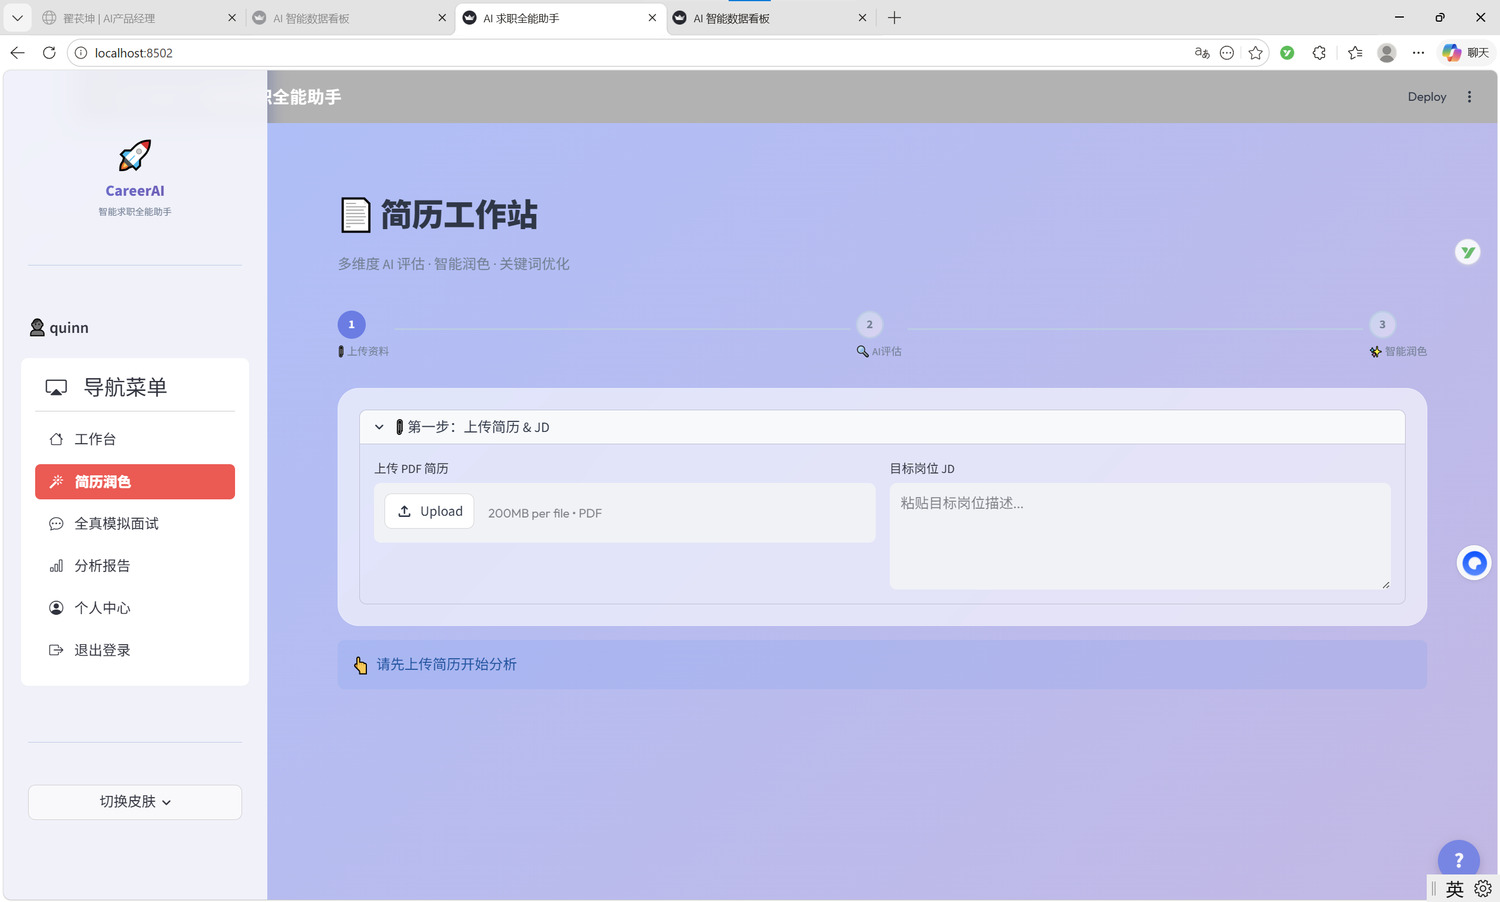Click the Upload button for PDF resume
Image resolution: width=1500 pixels, height=902 pixels.
429,511
